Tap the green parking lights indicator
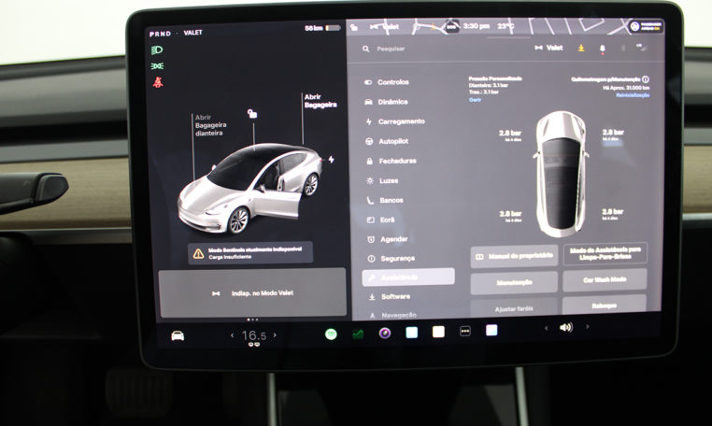Viewport: 712px width, 426px height. [x=157, y=66]
